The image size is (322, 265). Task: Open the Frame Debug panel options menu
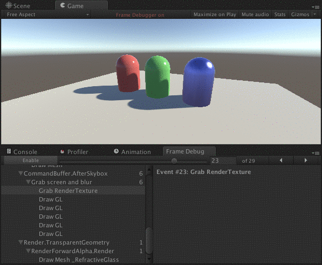pos(316,153)
